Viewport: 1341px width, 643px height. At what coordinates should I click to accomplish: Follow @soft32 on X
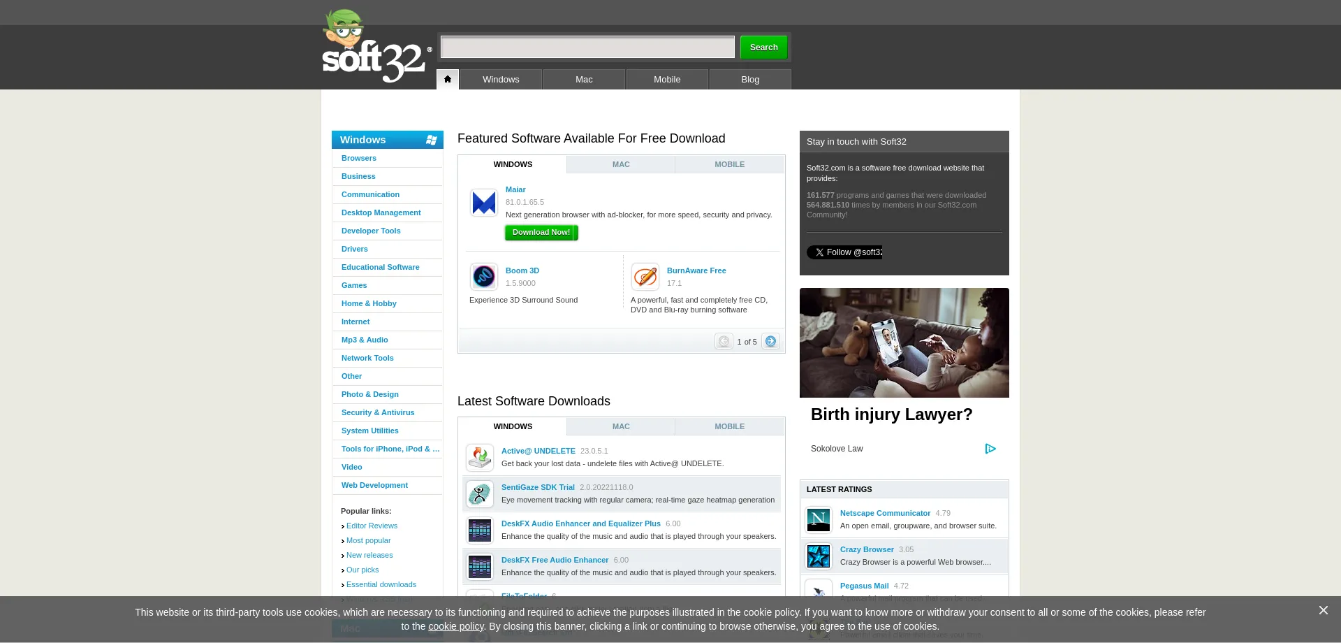click(844, 252)
